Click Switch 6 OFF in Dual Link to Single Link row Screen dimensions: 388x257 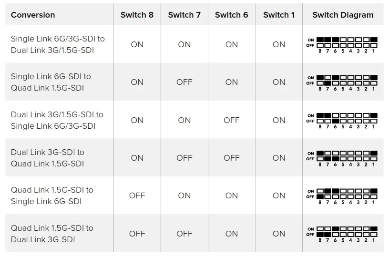(231, 120)
